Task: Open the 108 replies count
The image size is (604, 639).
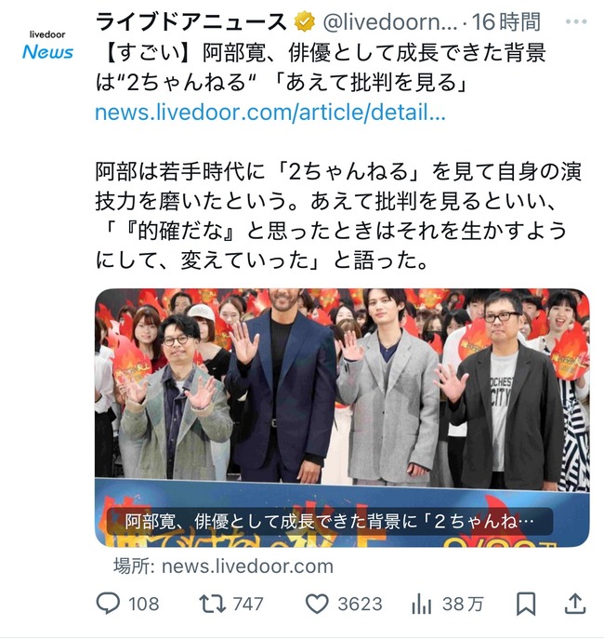Action: click(144, 604)
